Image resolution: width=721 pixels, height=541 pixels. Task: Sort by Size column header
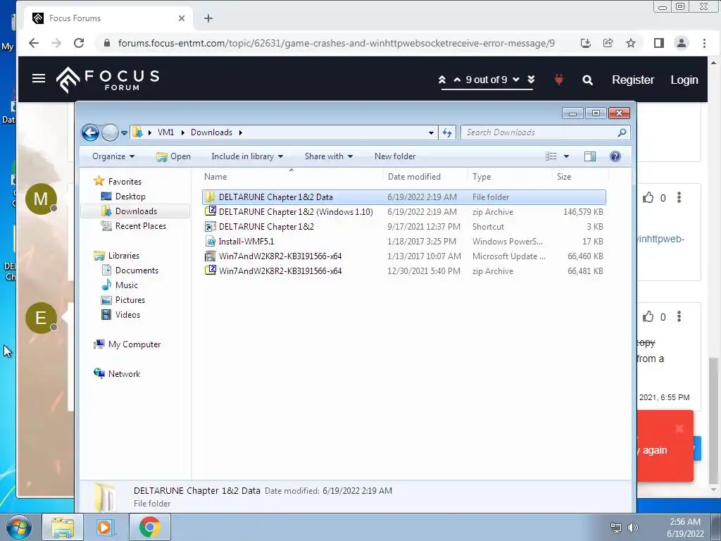[x=580, y=177]
